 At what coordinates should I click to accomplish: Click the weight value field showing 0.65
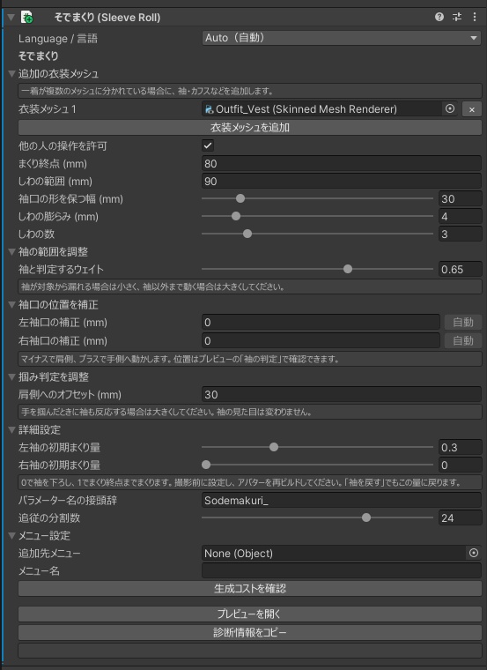pyautogui.click(x=460, y=269)
